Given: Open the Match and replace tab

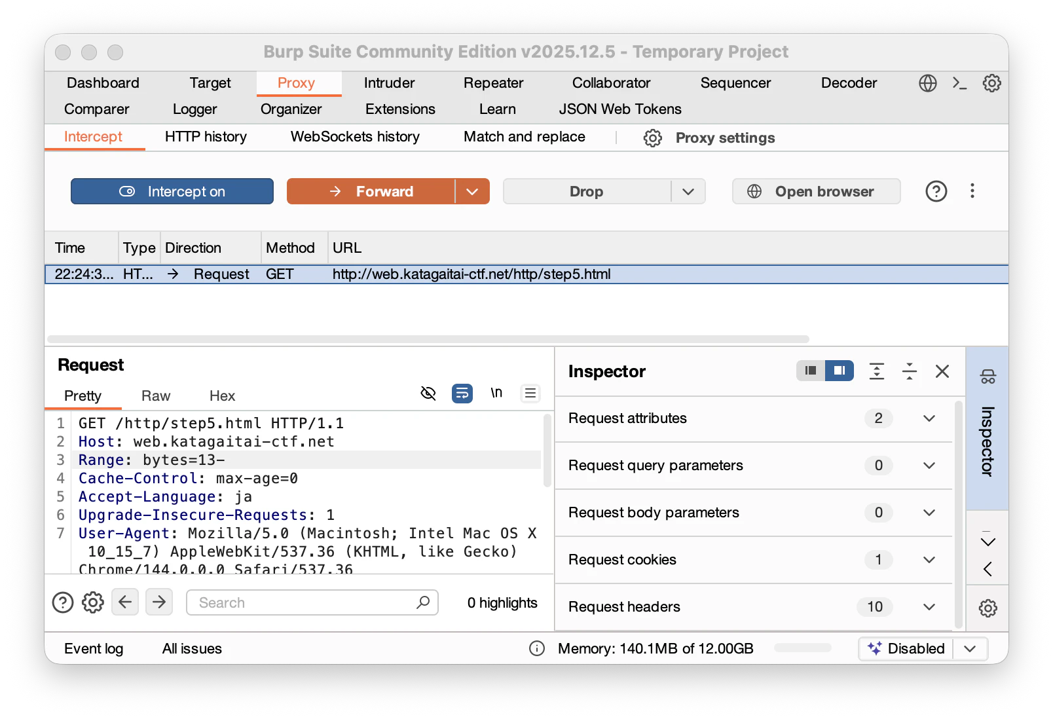Looking at the screenshot, I should click(x=524, y=137).
